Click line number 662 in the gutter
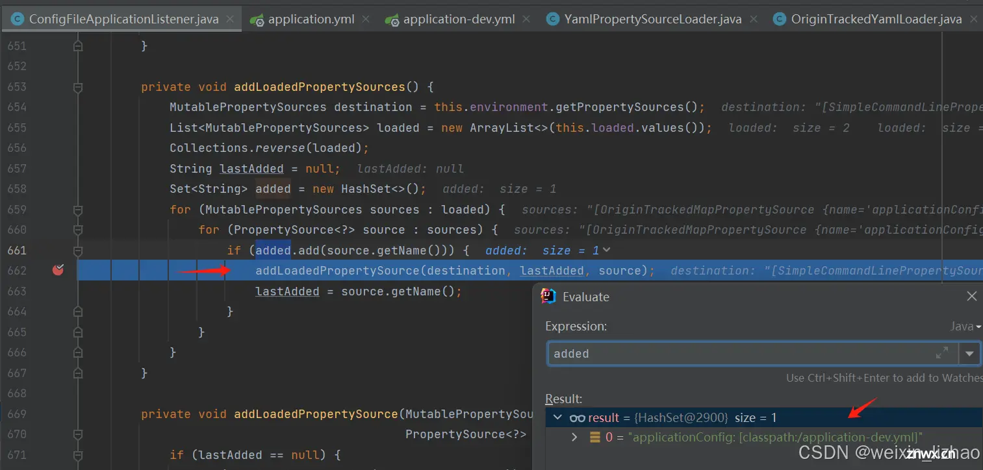This screenshot has height=470, width=983. pyautogui.click(x=17, y=270)
